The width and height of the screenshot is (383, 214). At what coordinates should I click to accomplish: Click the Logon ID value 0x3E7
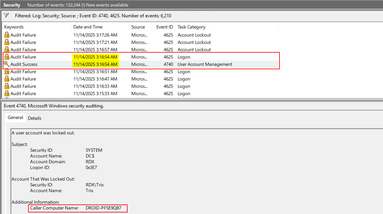[x=92, y=168]
